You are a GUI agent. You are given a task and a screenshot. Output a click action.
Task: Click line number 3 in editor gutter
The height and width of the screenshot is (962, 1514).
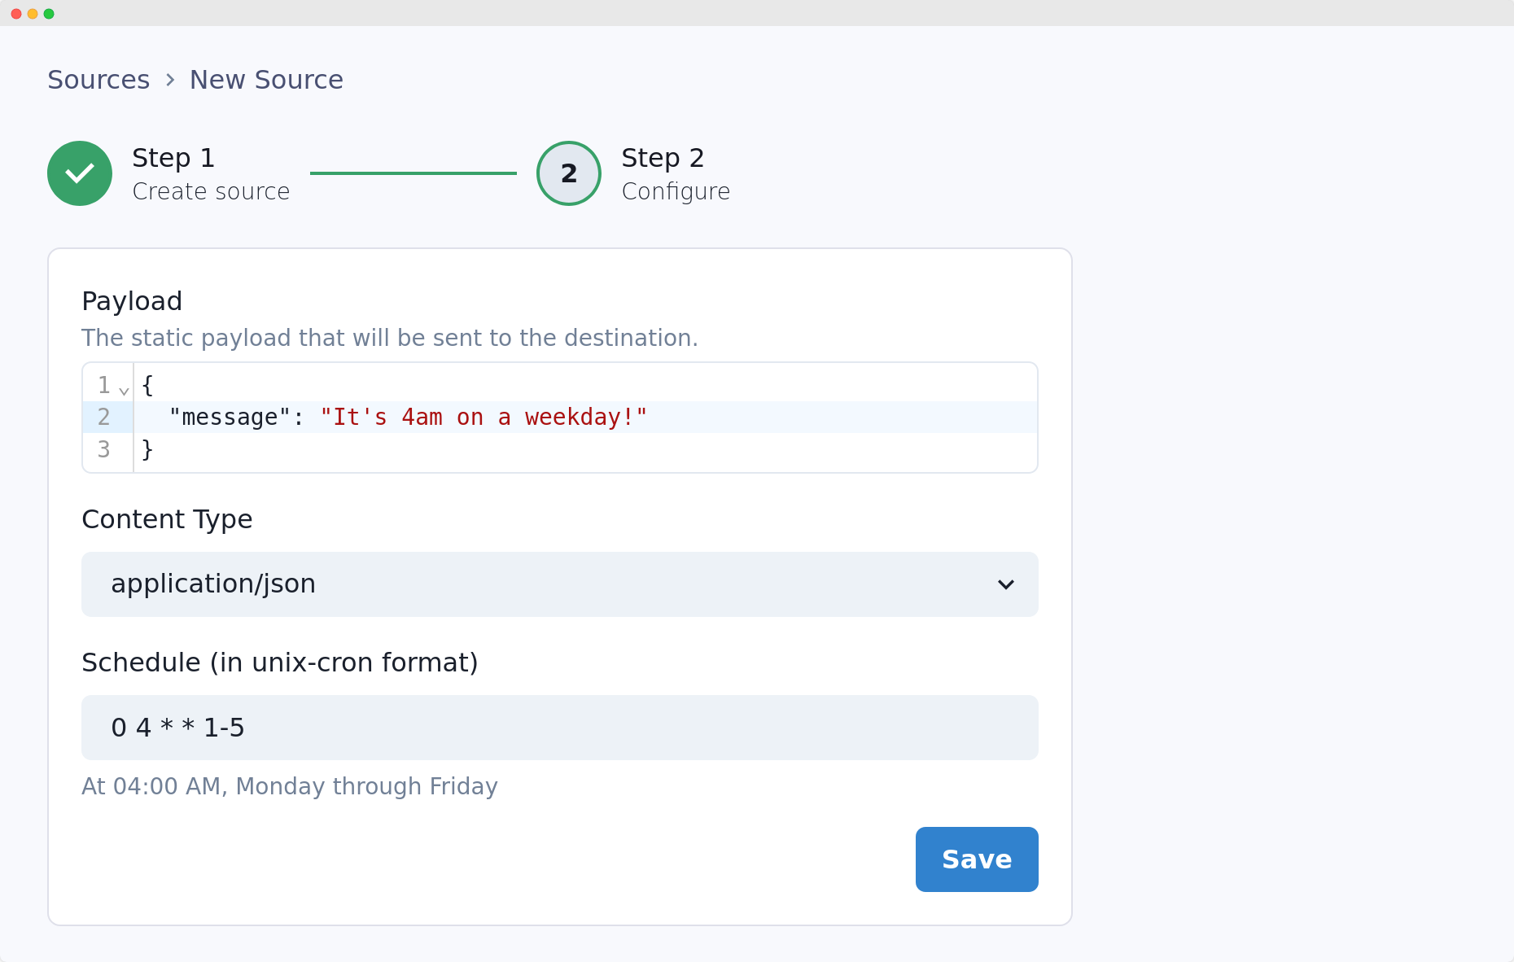(x=103, y=449)
